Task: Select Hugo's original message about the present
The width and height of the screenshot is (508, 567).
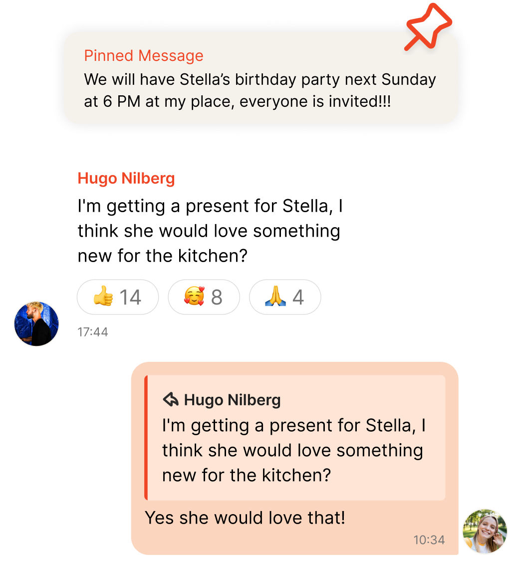Action: coord(210,231)
